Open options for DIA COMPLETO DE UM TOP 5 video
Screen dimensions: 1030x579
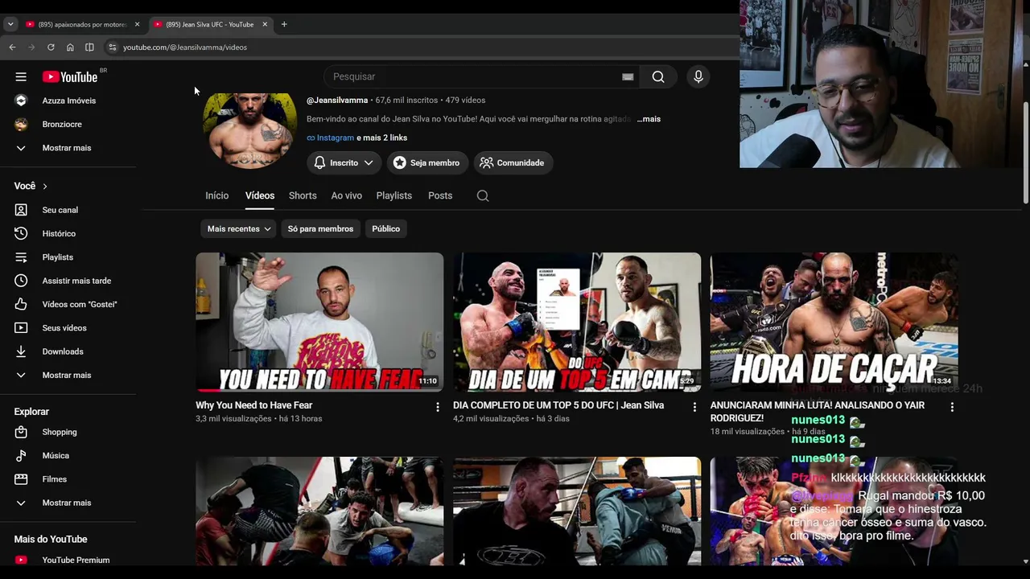click(695, 407)
